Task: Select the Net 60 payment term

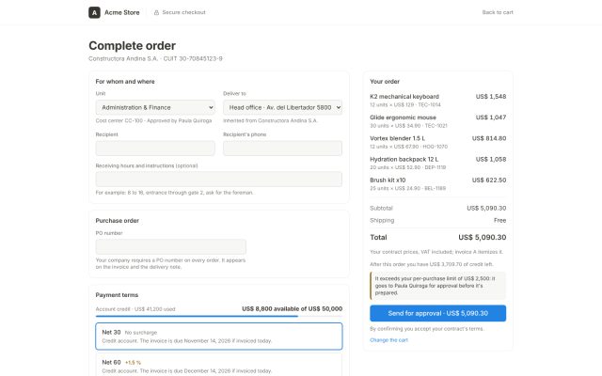Action: click(219, 366)
